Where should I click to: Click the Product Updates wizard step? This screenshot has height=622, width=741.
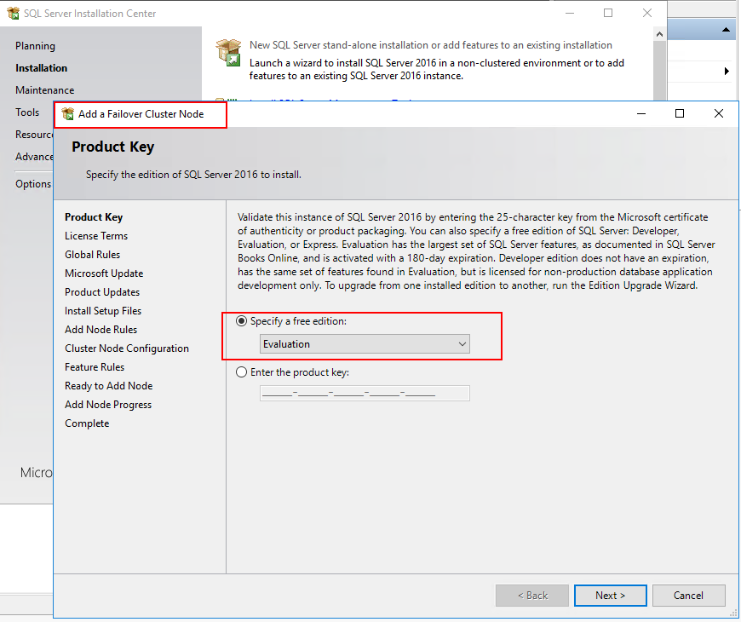point(102,292)
